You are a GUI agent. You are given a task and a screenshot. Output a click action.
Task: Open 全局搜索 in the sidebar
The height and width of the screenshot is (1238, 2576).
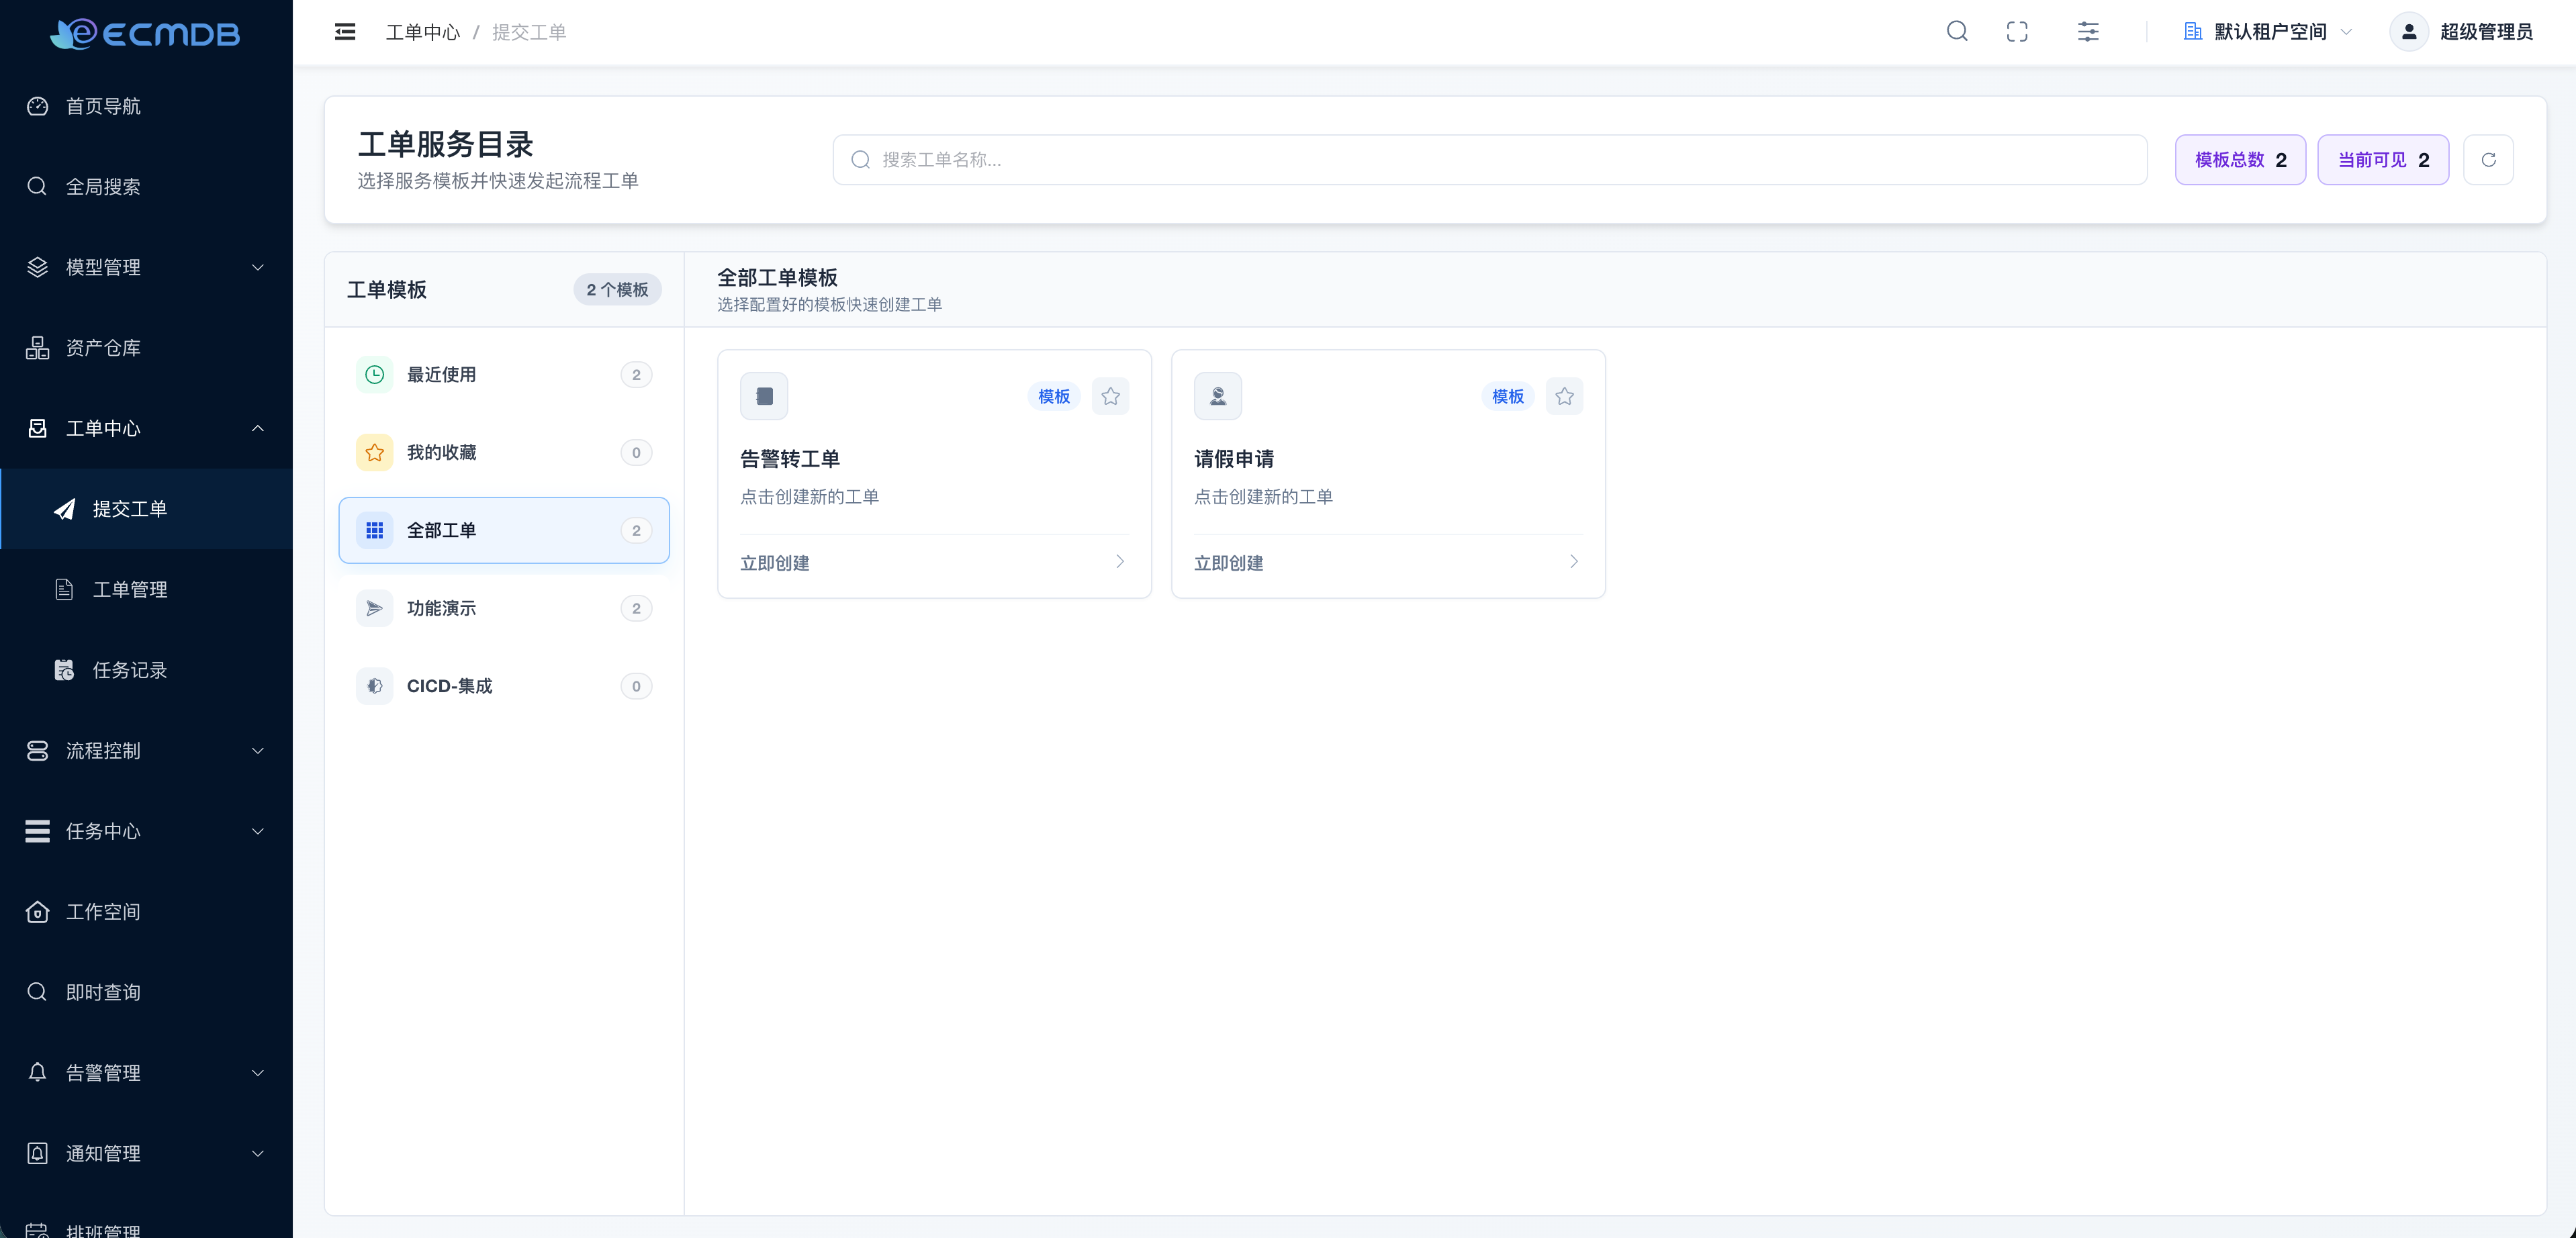click(146, 186)
